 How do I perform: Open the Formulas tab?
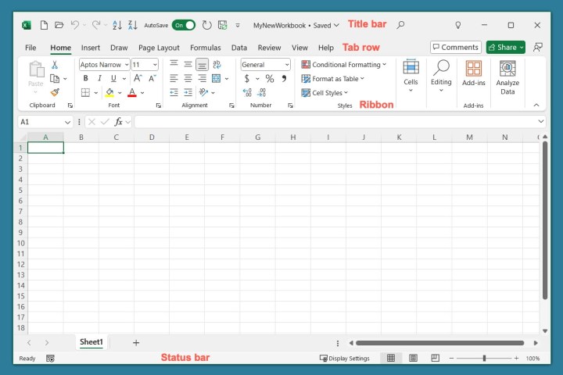coord(205,48)
